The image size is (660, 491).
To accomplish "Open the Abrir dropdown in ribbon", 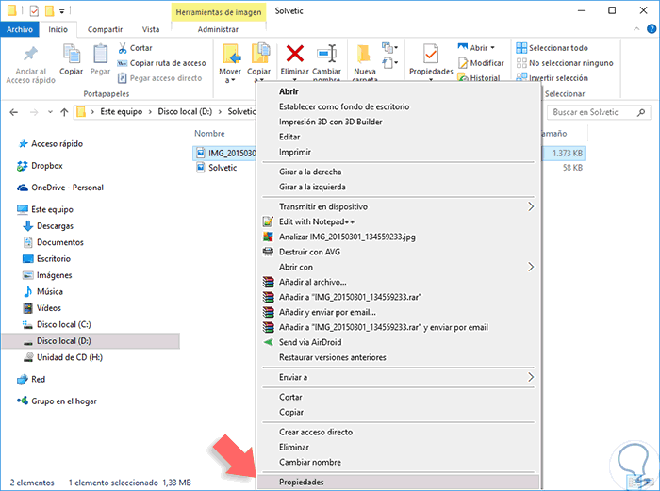I will point(492,48).
